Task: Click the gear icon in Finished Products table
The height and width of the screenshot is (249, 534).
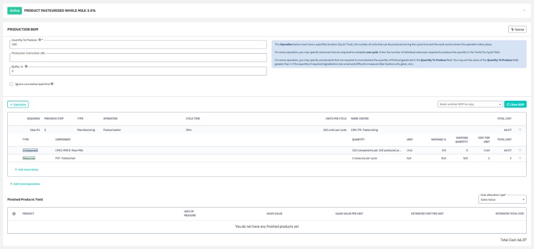Action: click(14, 213)
